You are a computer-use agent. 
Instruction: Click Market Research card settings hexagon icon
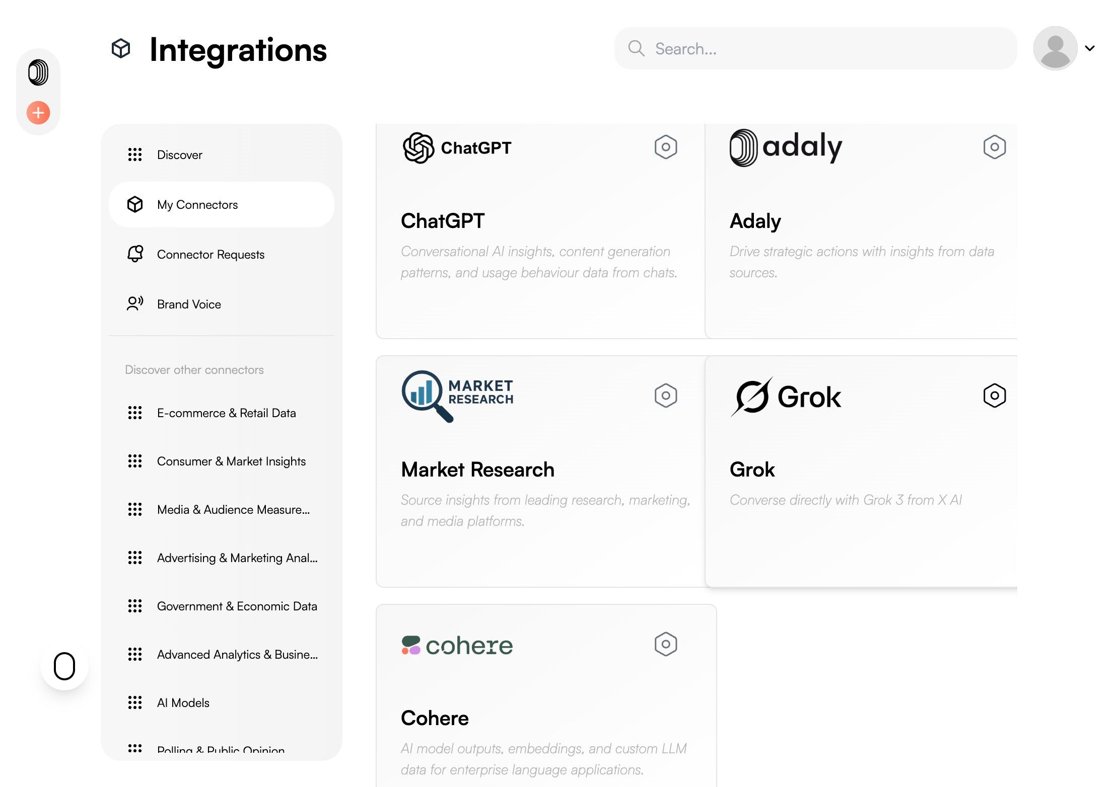tap(665, 396)
